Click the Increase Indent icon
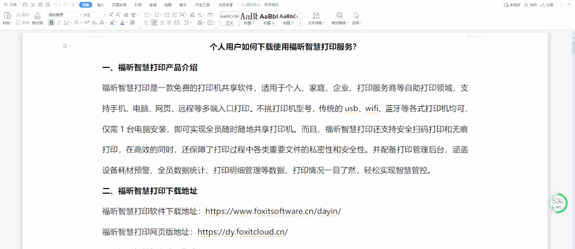Screen dimensions: 575x249 point(175,15)
